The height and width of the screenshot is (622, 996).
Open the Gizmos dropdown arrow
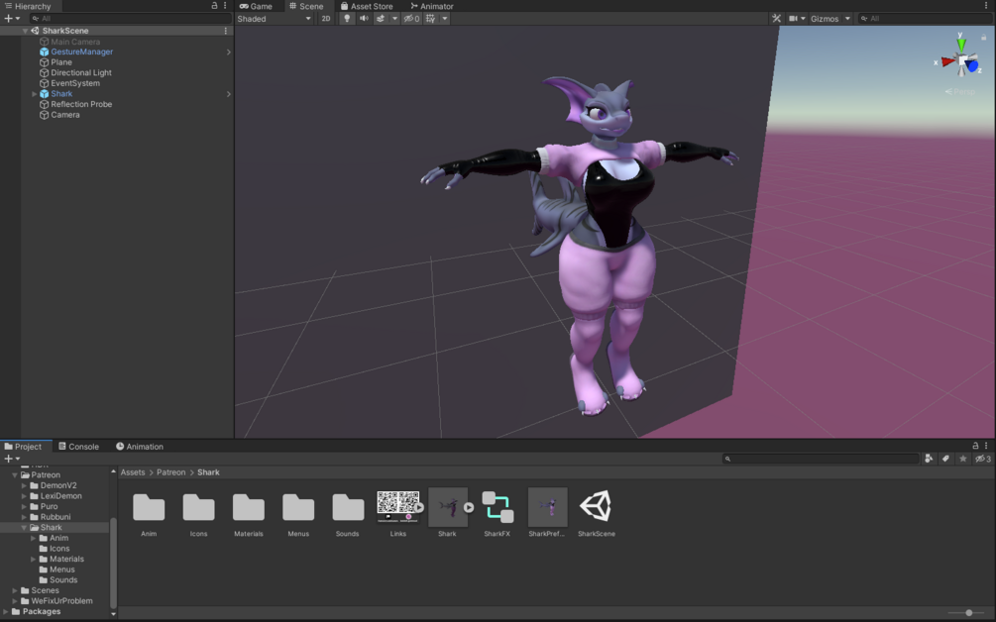click(x=847, y=19)
